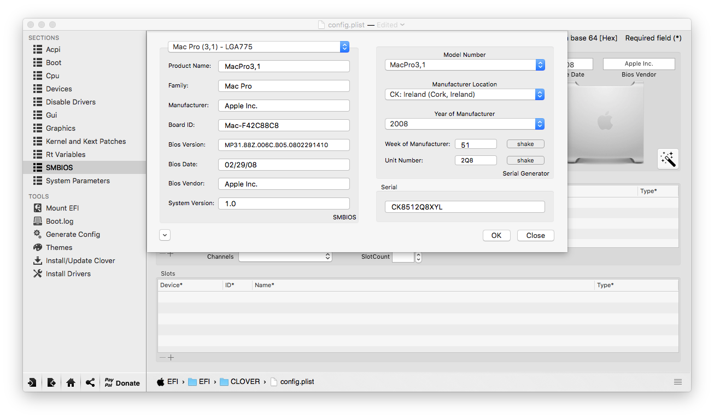The image size is (714, 419).
Task: Click the share icon in bottom toolbar
Action: (x=90, y=383)
